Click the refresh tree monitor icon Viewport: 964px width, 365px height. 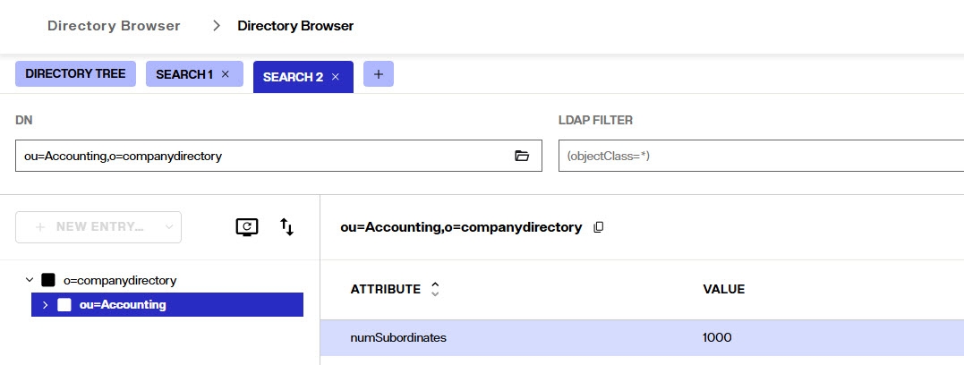tap(247, 226)
